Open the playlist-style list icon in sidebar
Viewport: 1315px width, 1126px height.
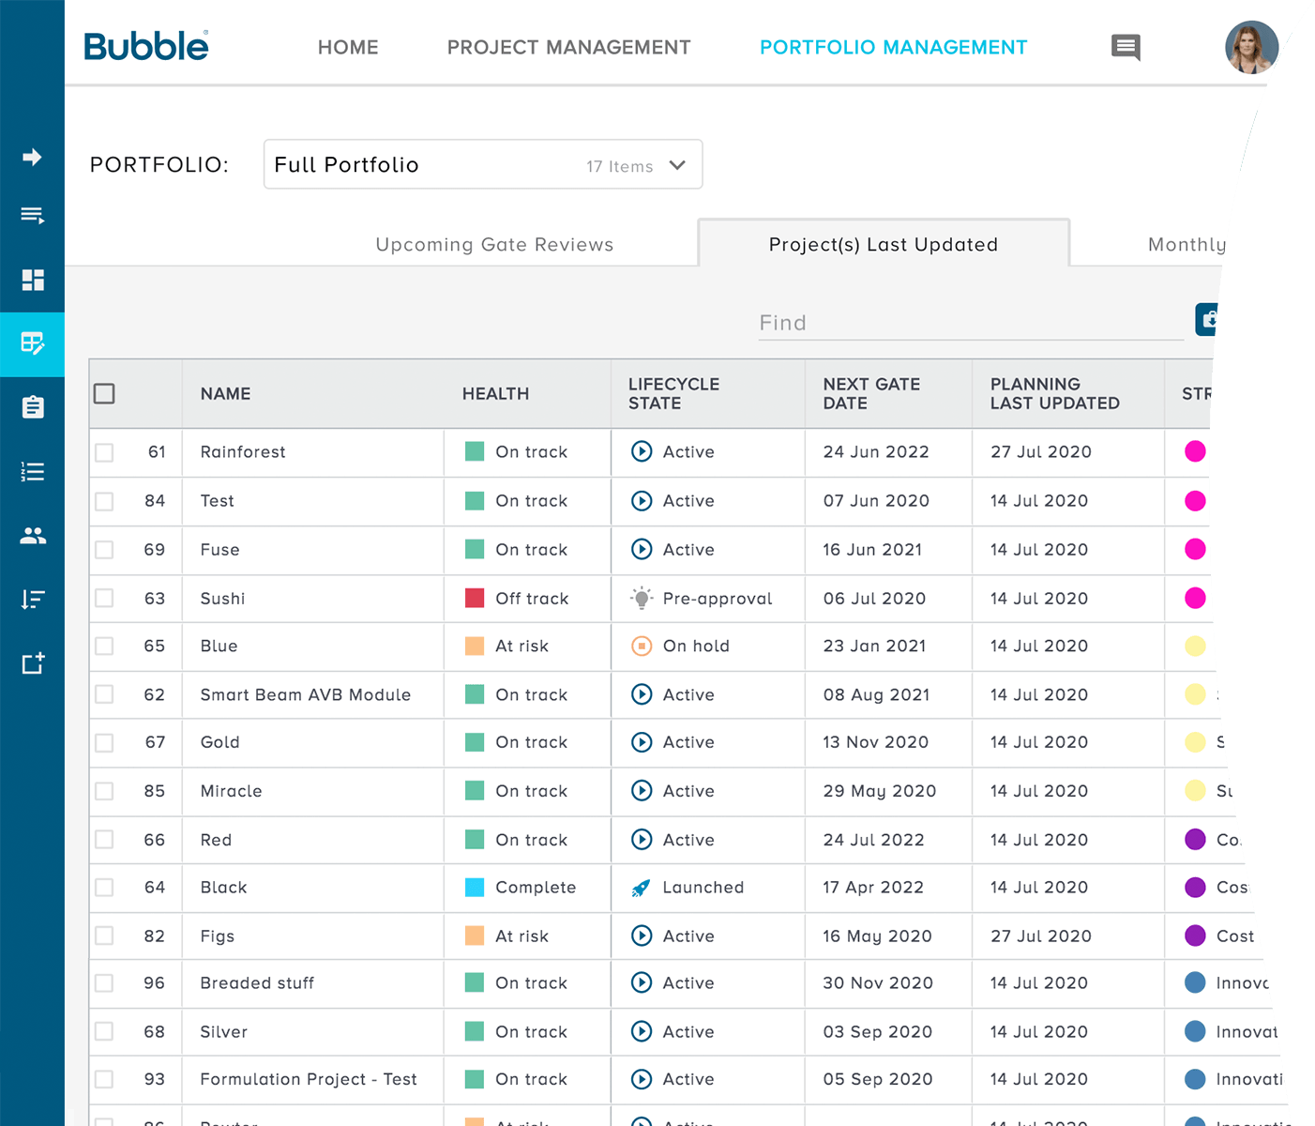32,216
